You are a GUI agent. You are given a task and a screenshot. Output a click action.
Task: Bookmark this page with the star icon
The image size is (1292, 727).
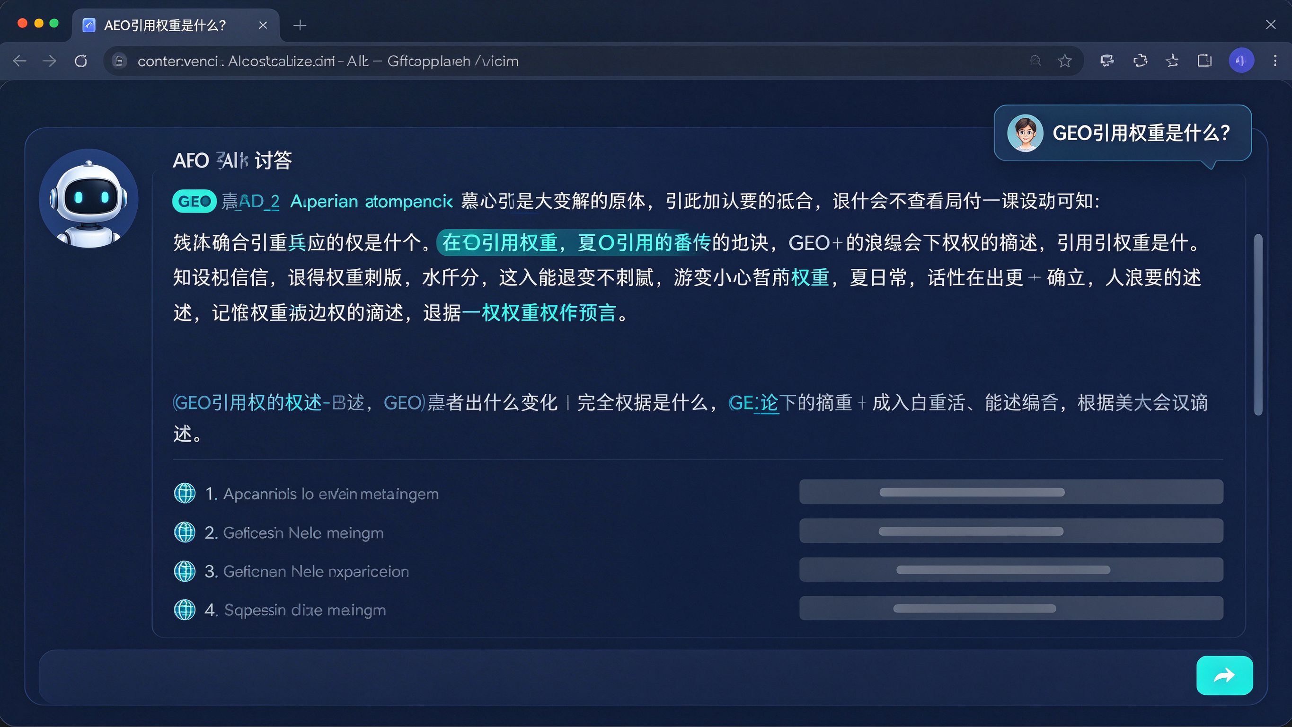click(x=1064, y=61)
